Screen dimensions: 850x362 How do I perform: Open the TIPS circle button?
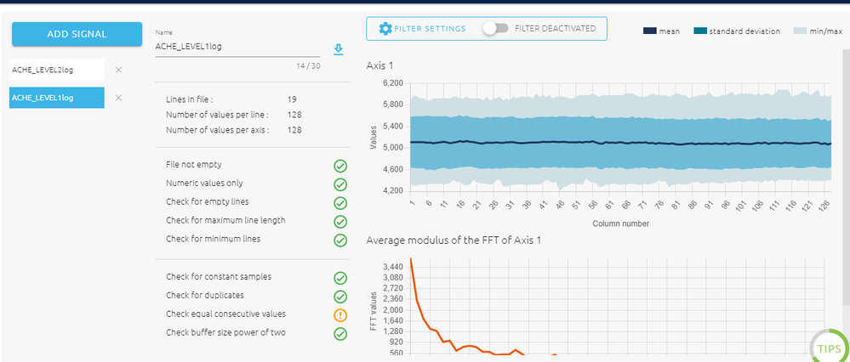click(x=830, y=348)
